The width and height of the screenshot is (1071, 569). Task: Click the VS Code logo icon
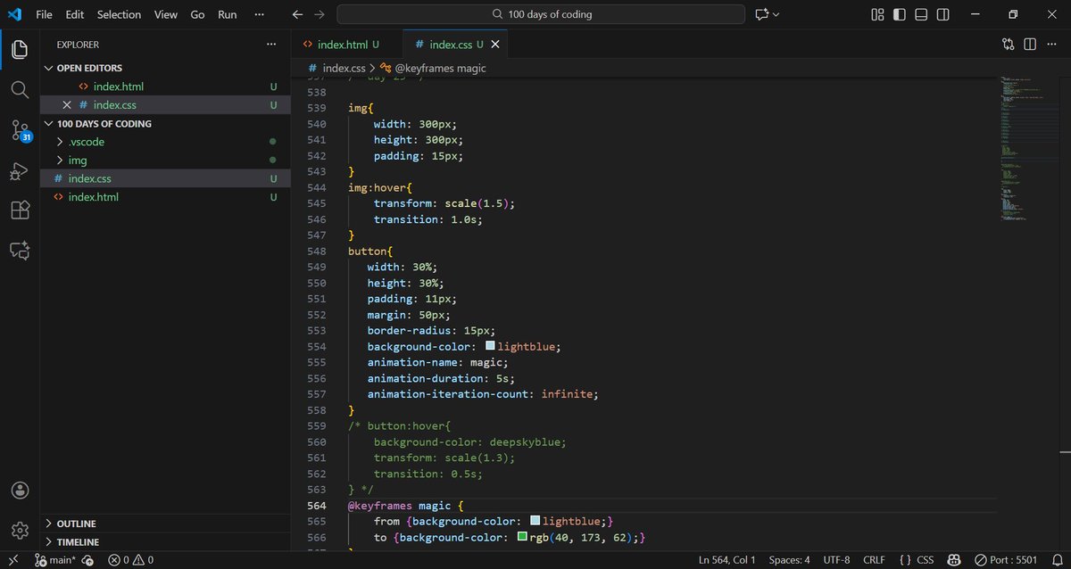click(14, 14)
